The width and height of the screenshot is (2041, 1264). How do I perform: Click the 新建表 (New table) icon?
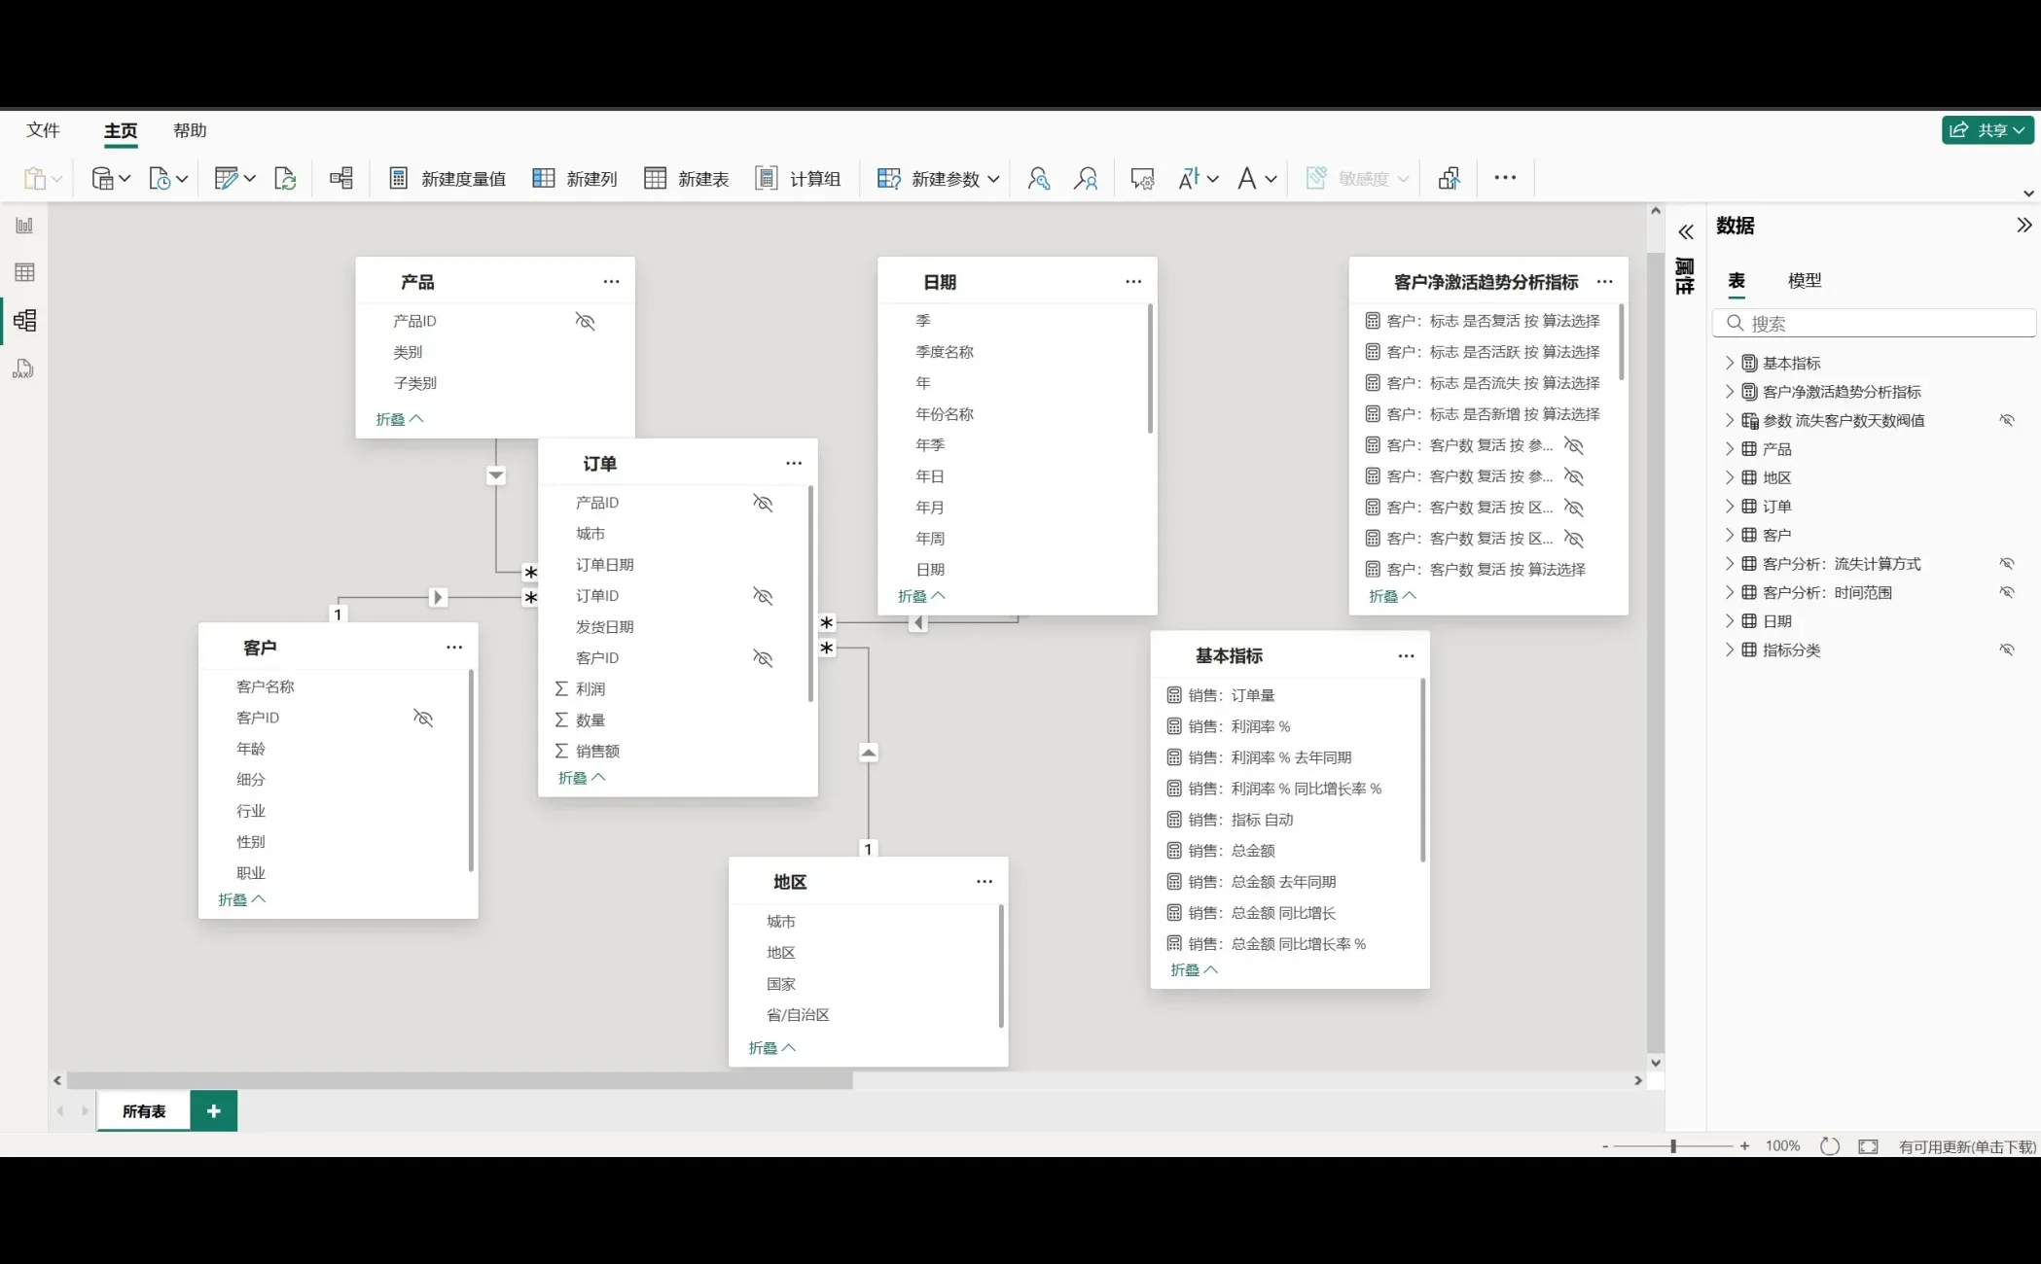656,179
